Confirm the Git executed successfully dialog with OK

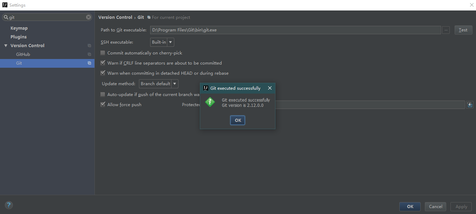pyautogui.click(x=238, y=120)
